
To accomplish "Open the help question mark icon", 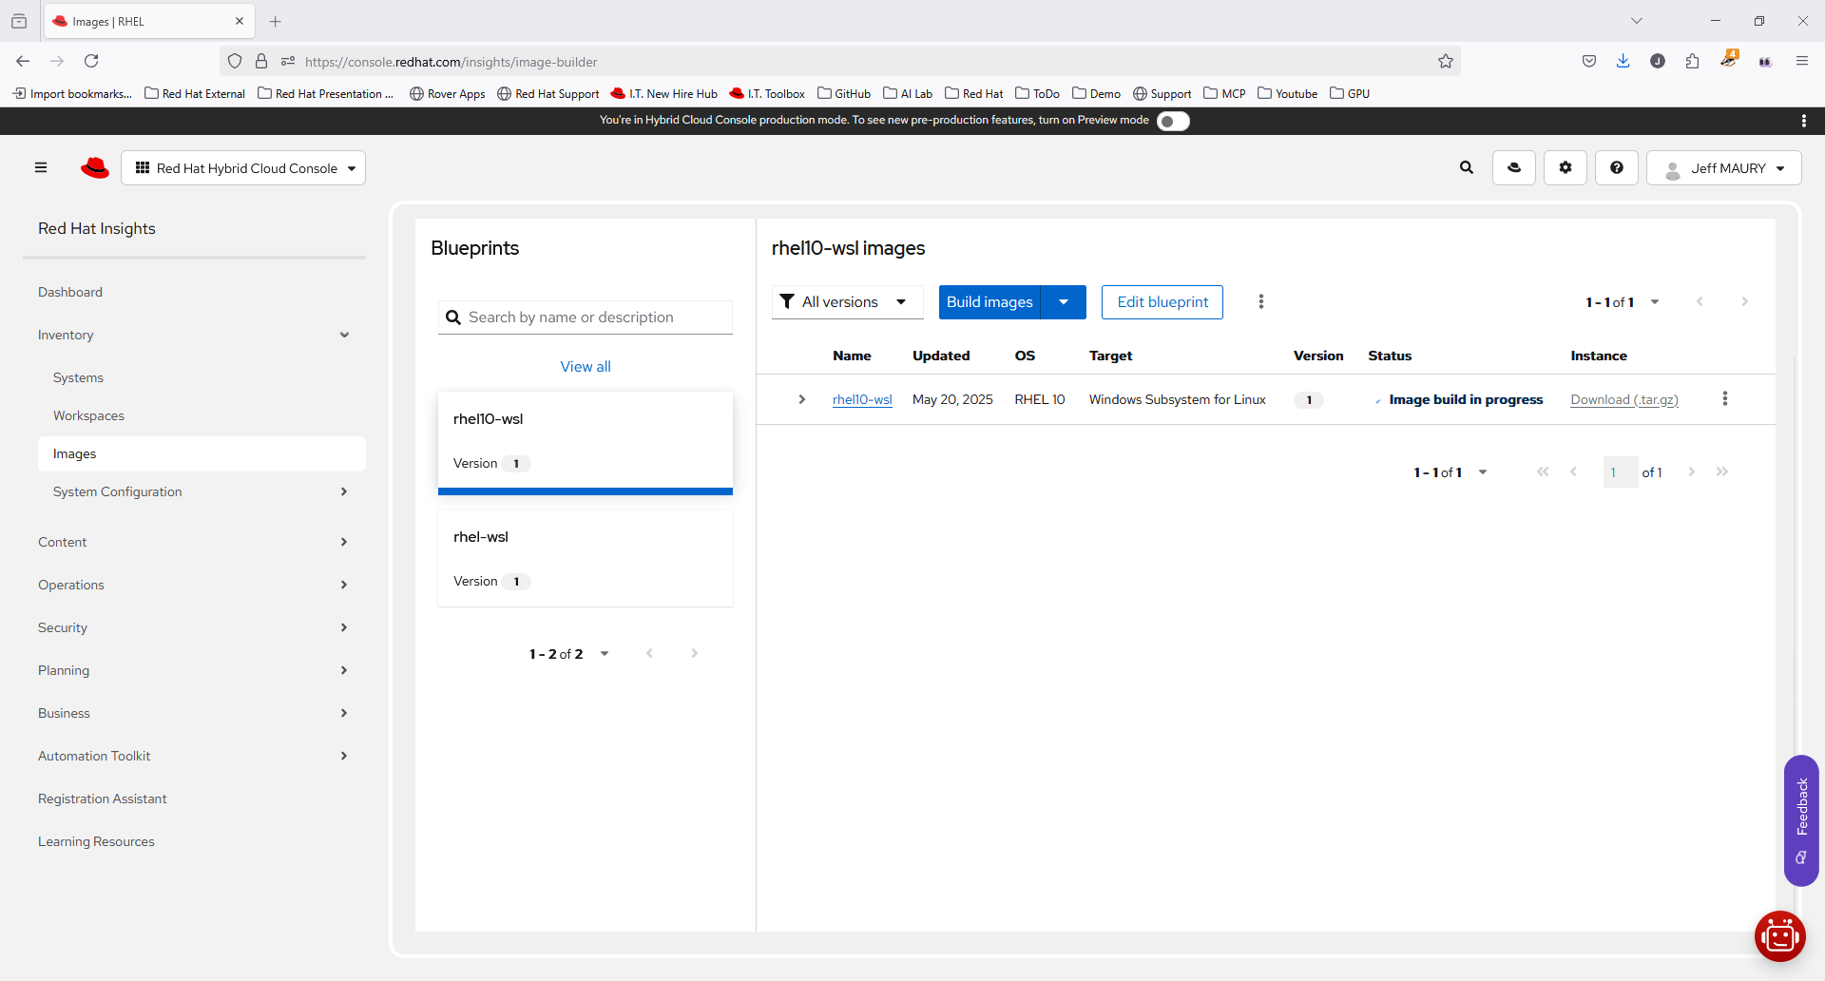I will click(x=1616, y=168).
